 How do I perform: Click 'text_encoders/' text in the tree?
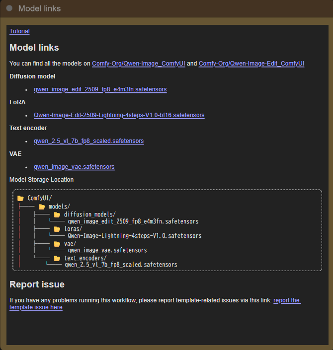point(85,258)
